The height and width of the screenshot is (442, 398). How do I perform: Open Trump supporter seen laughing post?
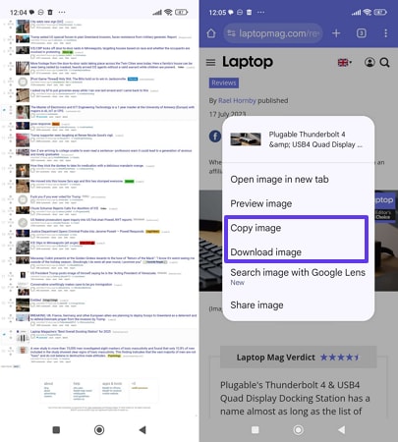pos(72,135)
